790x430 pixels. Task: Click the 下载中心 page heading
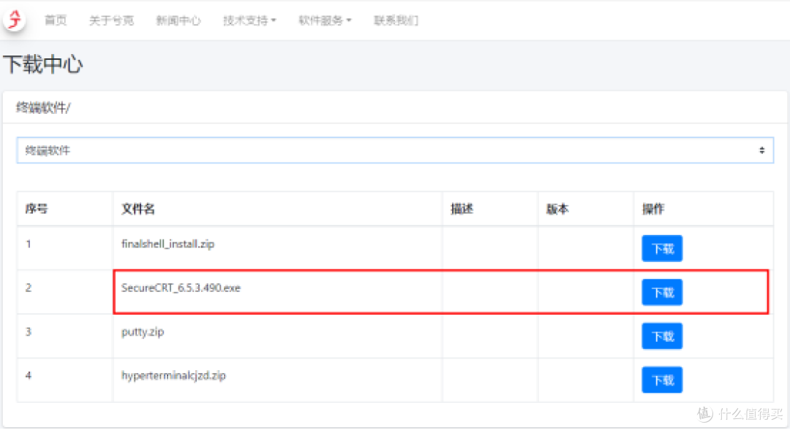43,64
